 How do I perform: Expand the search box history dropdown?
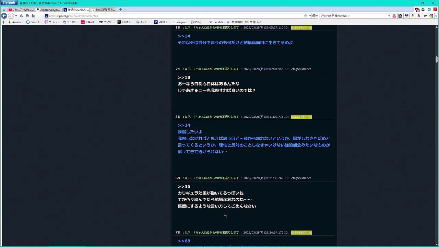click(x=389, y=16)
